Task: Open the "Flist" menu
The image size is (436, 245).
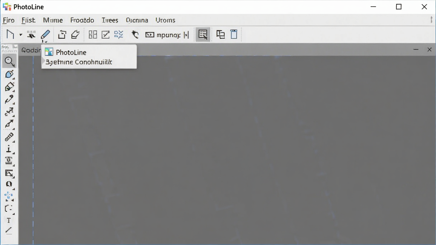Action: click(29, 20)
